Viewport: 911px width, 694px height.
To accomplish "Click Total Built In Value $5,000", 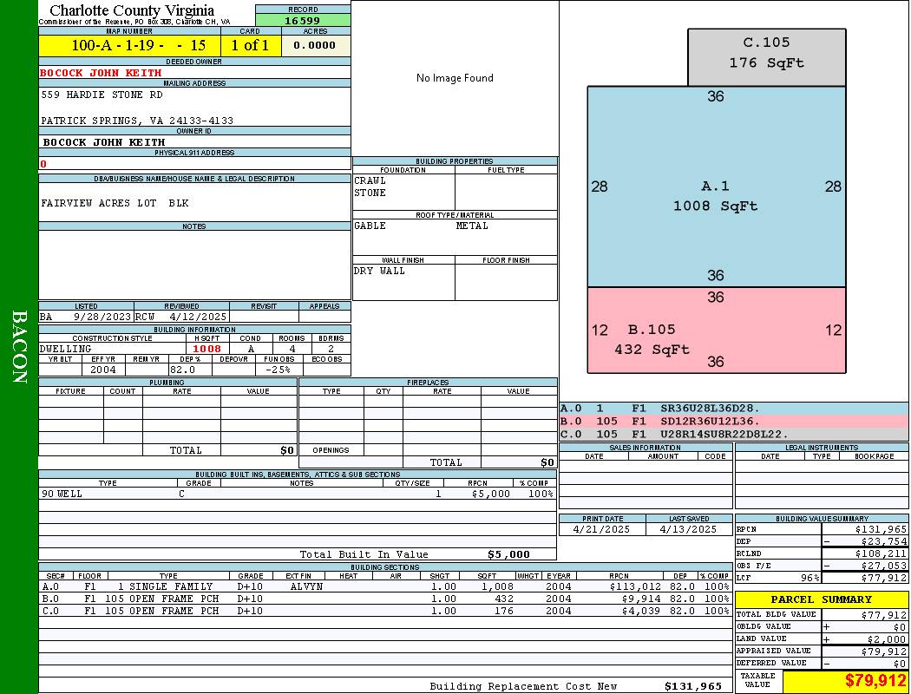I will click(x=509, y=554).
